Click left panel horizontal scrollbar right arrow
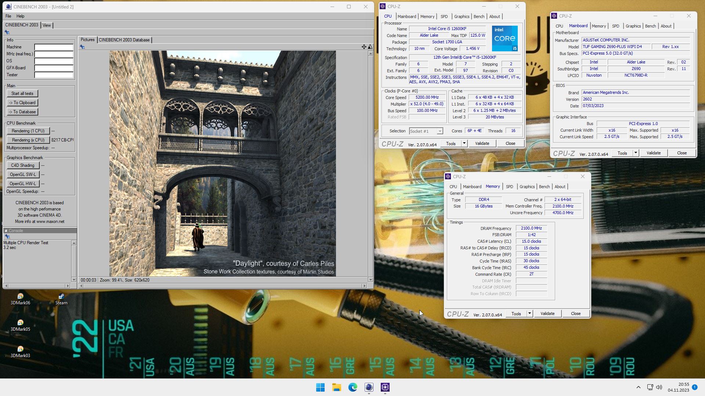 click(68, 286)
